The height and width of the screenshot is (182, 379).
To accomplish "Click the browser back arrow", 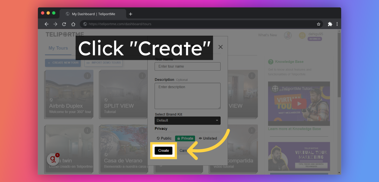I will click(x=47, y=24).
